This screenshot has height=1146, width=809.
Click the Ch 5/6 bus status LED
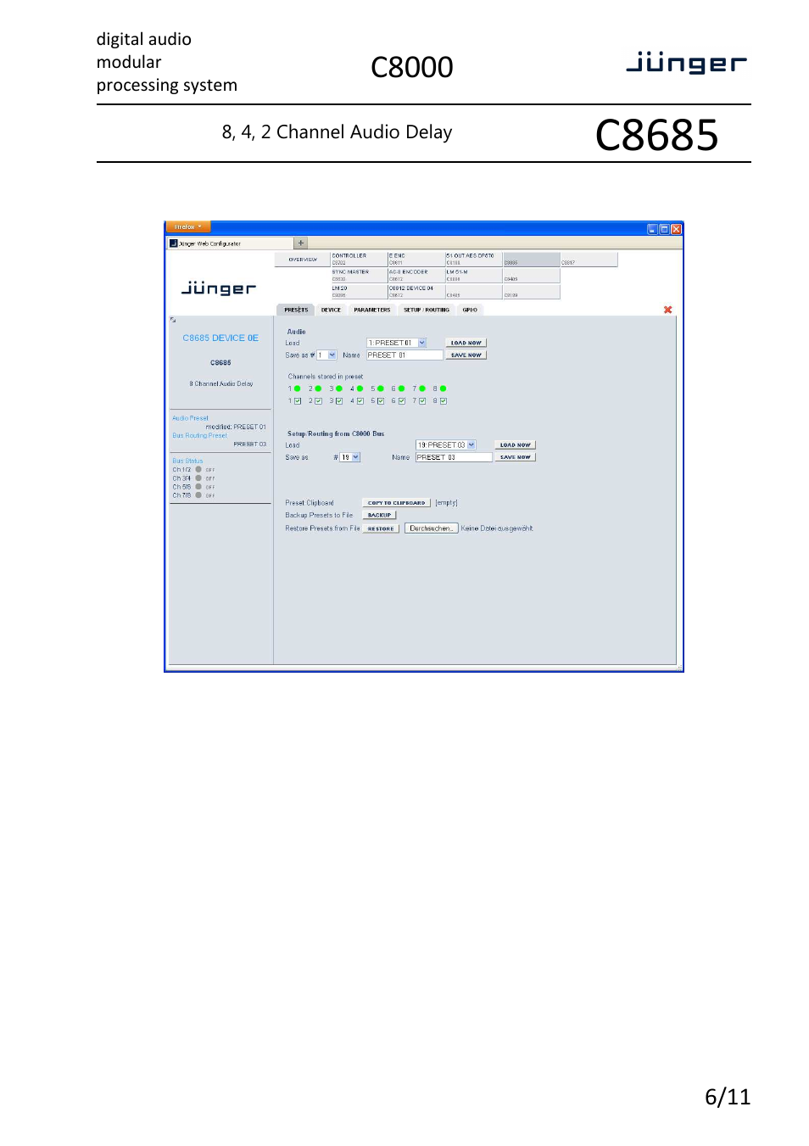pyautogui.click(x=198, y=486)
